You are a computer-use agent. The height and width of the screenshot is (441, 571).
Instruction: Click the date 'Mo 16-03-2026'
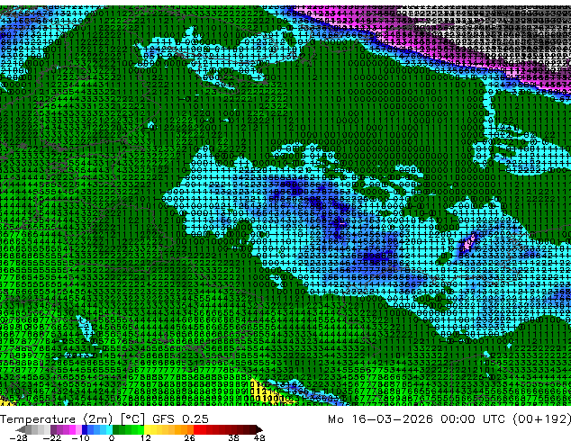(x=381, y=419)
